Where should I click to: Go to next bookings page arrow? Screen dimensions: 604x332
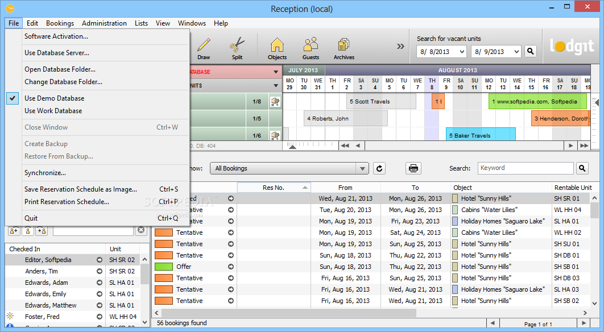pos(584,323)
